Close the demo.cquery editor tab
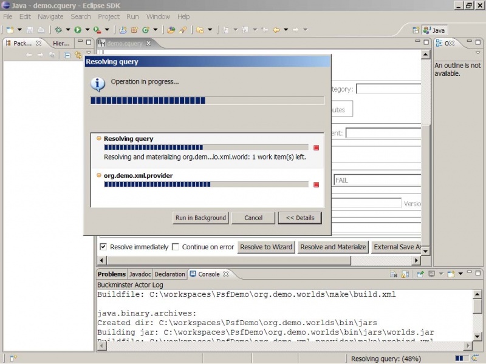486x364 pixels. coord(148,43)
